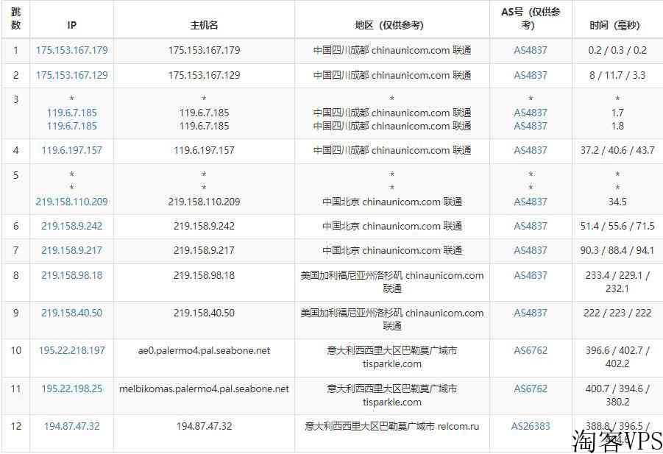This screenshot has height=454, width=663.
Task: Open AS4837 link in hop 2 row
Action: pyautogui.click(x=531, y=75)
